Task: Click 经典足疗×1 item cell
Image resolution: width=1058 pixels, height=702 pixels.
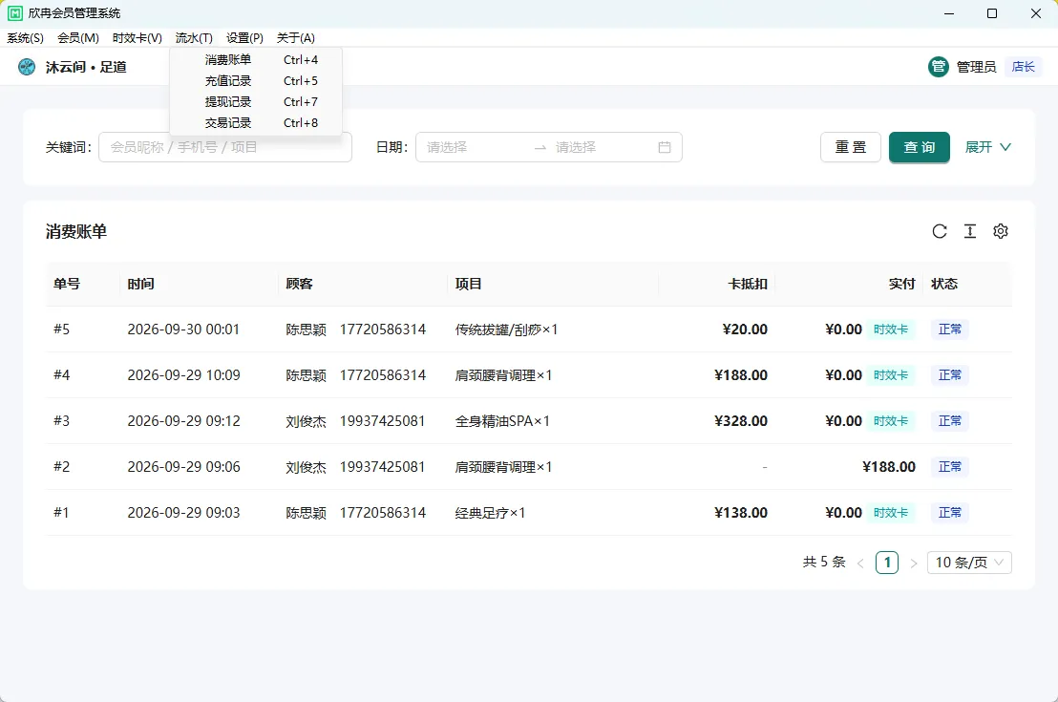Action: pos(490,513)
